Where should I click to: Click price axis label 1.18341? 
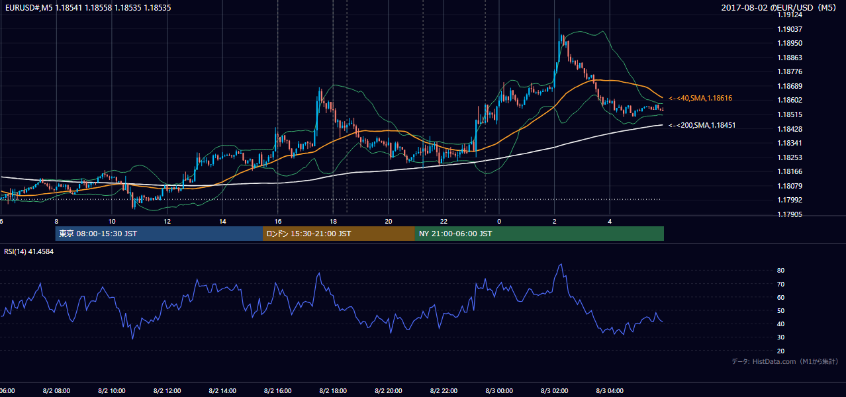click(x=789, y=143)
